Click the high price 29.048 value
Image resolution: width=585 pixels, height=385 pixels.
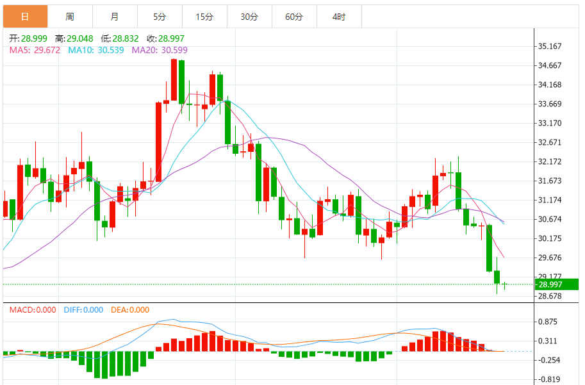(80, 38)
